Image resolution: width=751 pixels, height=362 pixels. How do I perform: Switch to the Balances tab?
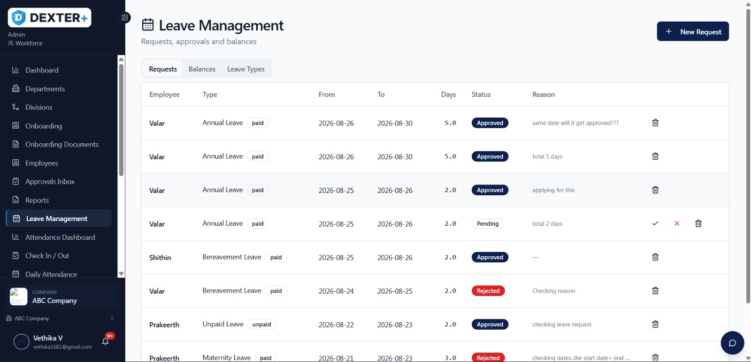[202, 69]
